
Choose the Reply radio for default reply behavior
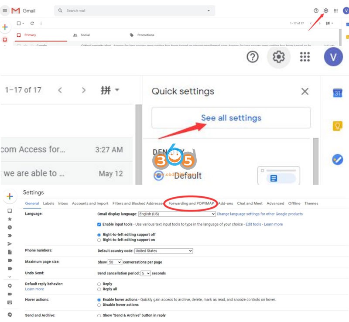click(x=99, y=284)
